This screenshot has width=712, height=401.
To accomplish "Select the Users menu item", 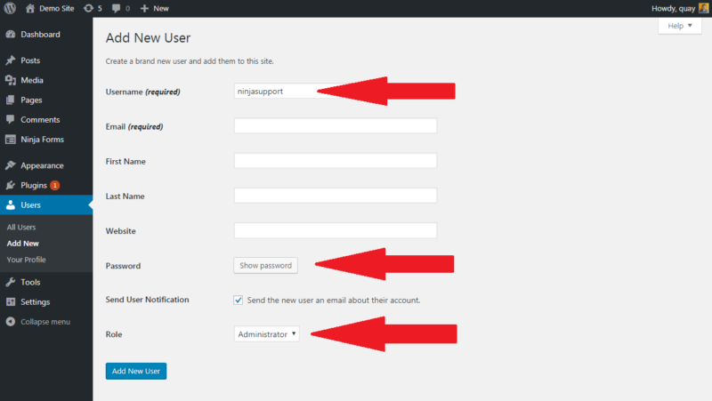I will [x=46, y=205].
